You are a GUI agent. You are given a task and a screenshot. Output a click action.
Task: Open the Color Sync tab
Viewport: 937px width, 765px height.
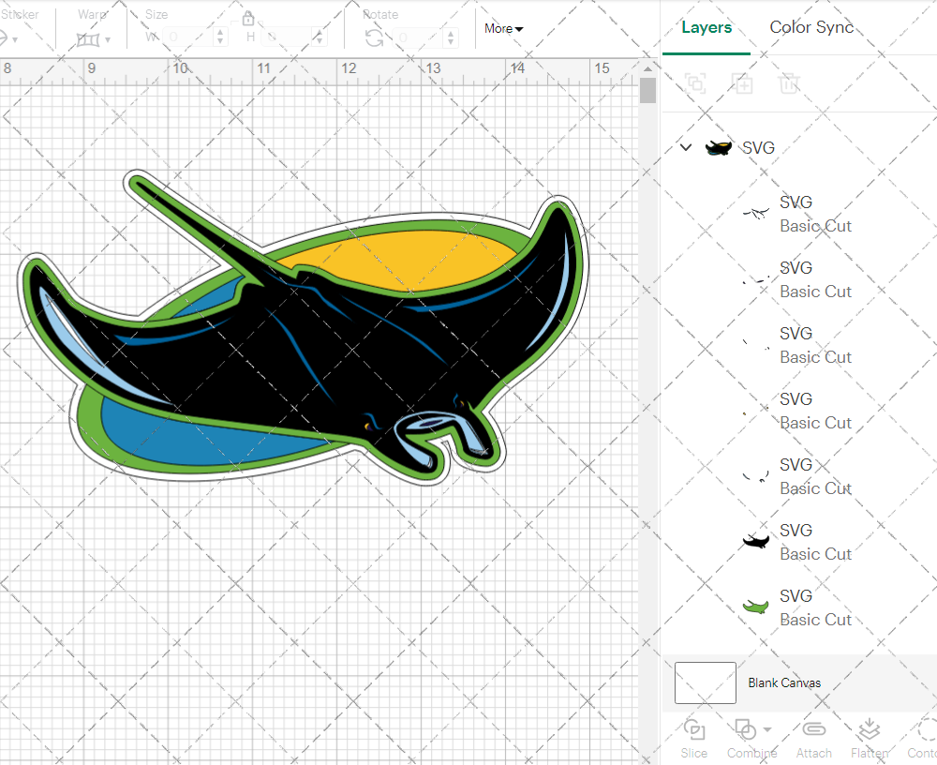[811, 27]
